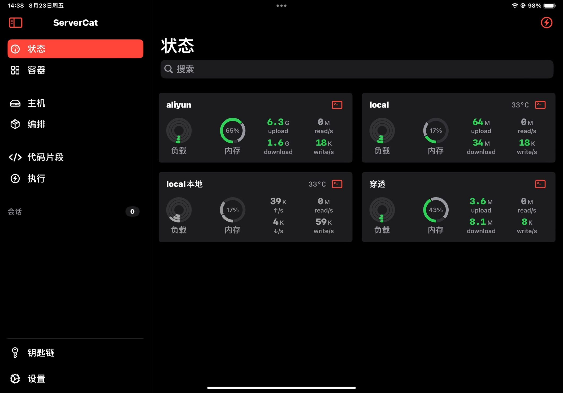The height and width of the screenshot is (393, 563).
Task: Open the 钥匙链 keychain page
Action: tap(41, 353)
